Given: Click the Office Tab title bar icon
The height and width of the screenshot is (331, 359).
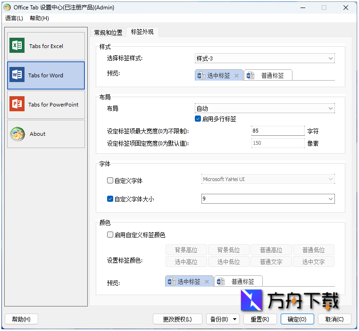Looking at the screenshot, I should 7,8.
